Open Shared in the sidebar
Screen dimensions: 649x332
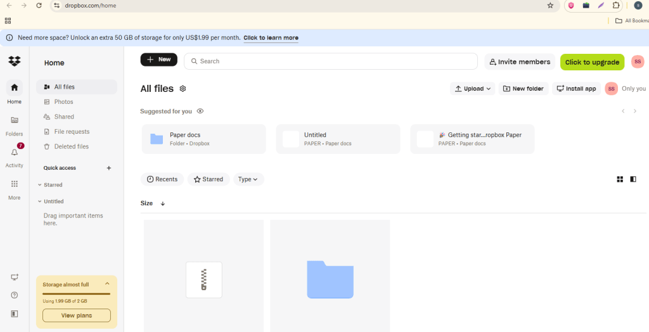[77, 117]
